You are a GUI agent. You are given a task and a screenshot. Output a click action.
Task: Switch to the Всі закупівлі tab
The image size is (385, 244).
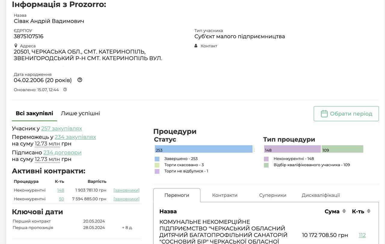point(34,113)
